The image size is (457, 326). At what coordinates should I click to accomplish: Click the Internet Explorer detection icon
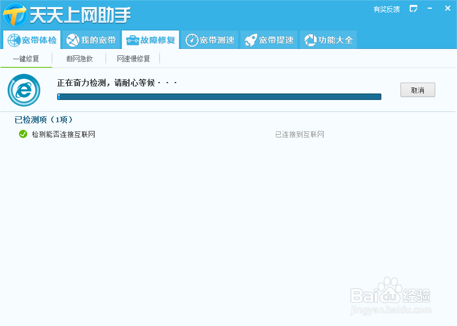tap(24, 90)
